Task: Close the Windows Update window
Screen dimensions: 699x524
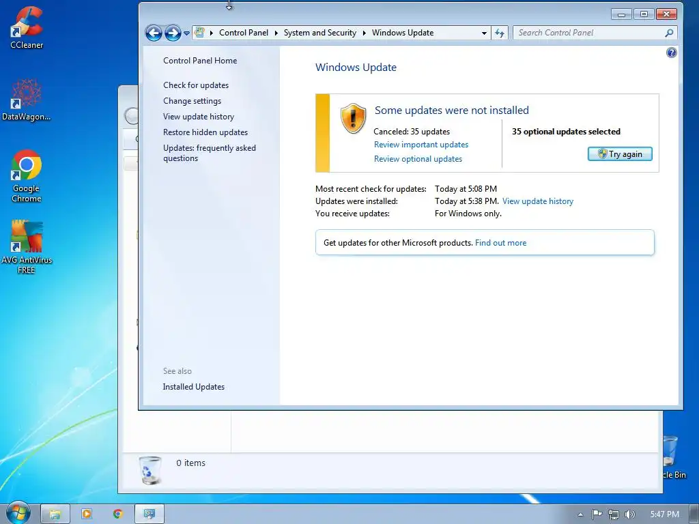Action: coord(666,14)
